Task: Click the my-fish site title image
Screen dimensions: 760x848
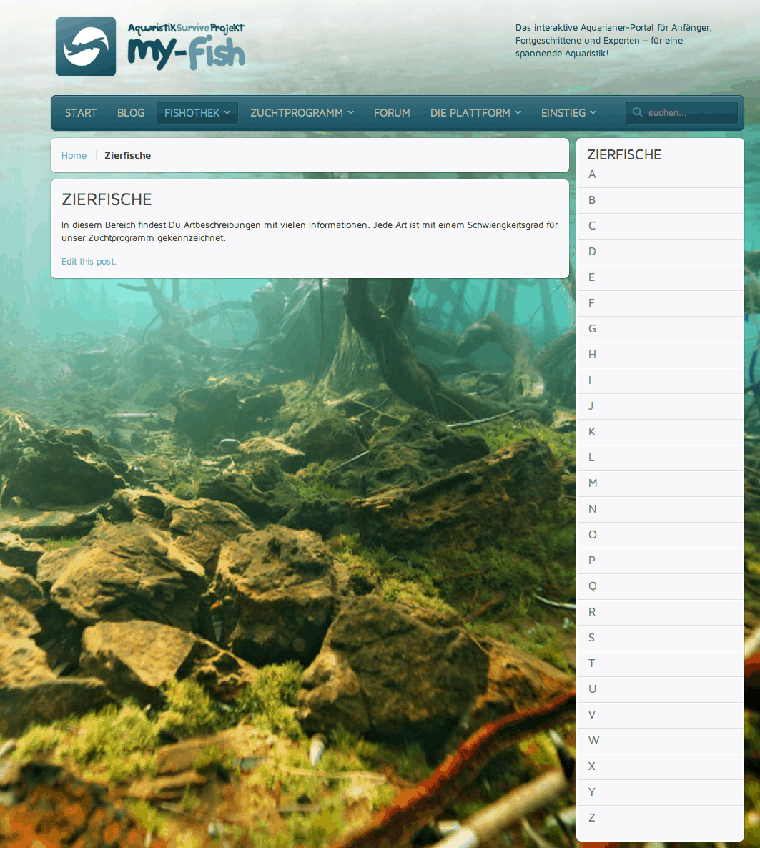Action: pos(187,47)
